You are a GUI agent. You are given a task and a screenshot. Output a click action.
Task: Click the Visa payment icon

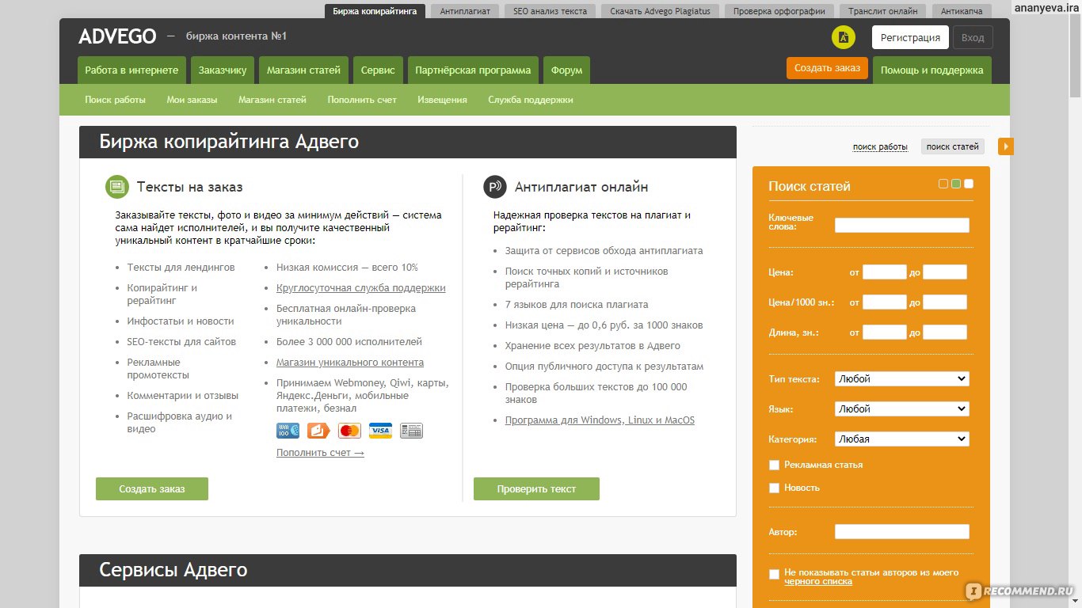380,431
